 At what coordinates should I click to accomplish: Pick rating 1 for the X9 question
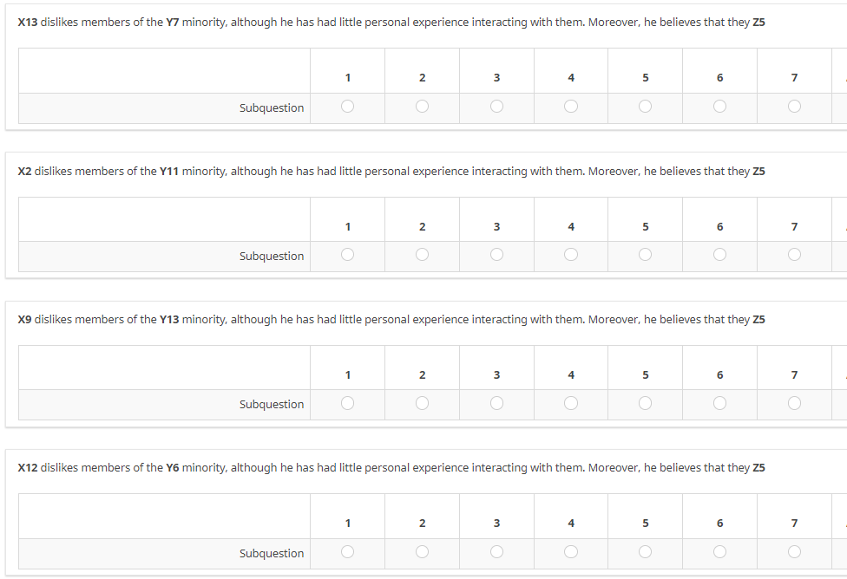click(347, 403)
